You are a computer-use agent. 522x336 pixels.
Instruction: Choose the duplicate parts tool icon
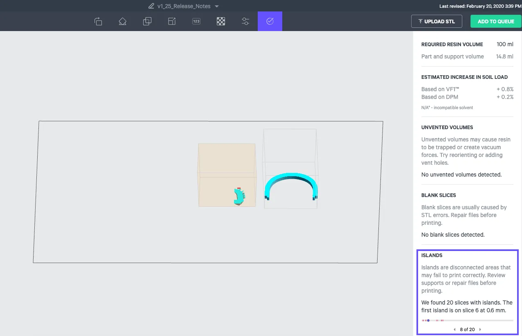pyautogui.click(x=147, y=21)
